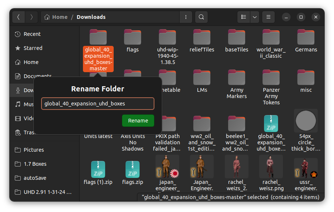Select the Army Markers folder
The height and width of the screenshot is (212, 334).
pyautogui.click(x=237, y=84)
